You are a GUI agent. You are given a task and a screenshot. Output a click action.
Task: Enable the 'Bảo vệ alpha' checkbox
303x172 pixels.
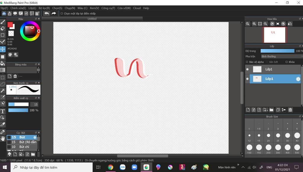click(x=247, y=62)
